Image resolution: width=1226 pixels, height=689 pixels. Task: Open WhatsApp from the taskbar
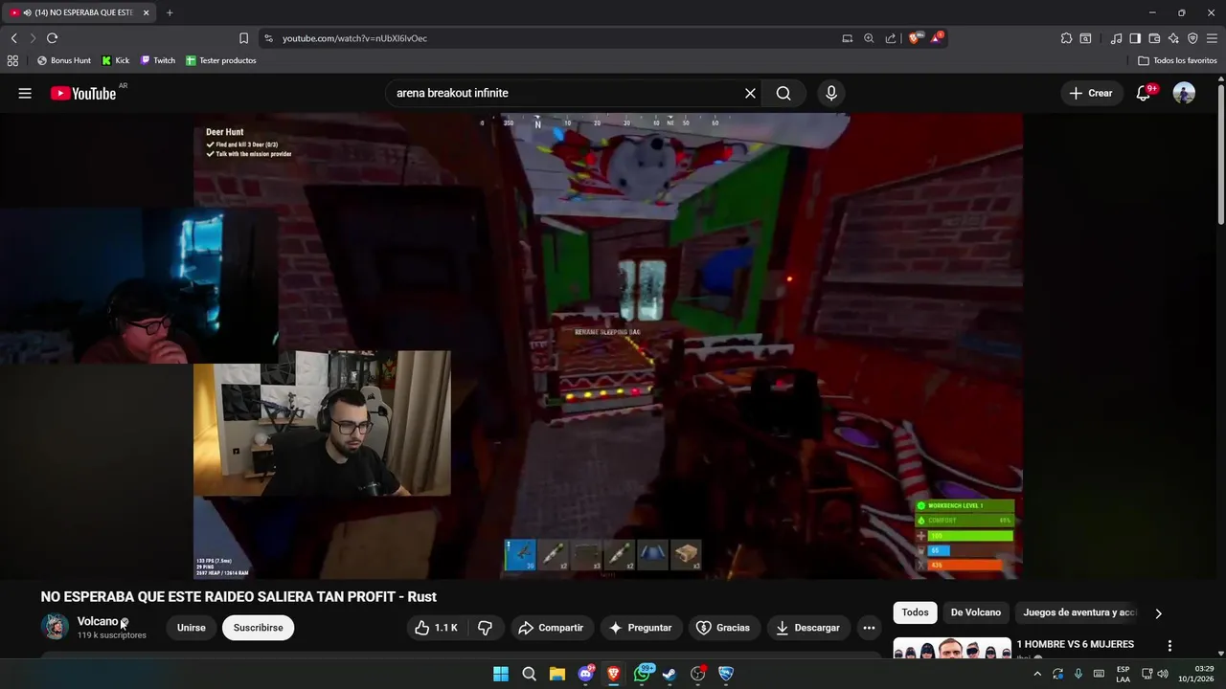coord(643,674)
